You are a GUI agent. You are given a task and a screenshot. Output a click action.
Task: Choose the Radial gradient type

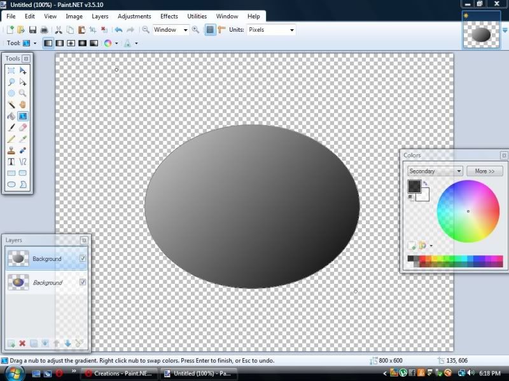tap(83, 43)
